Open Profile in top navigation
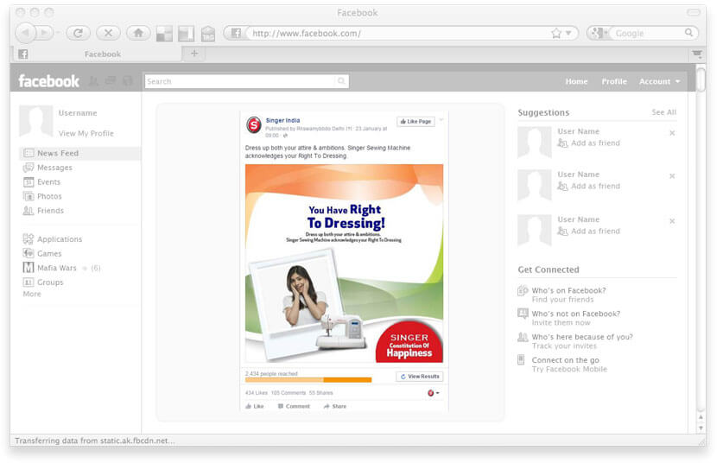 (614, 81)
